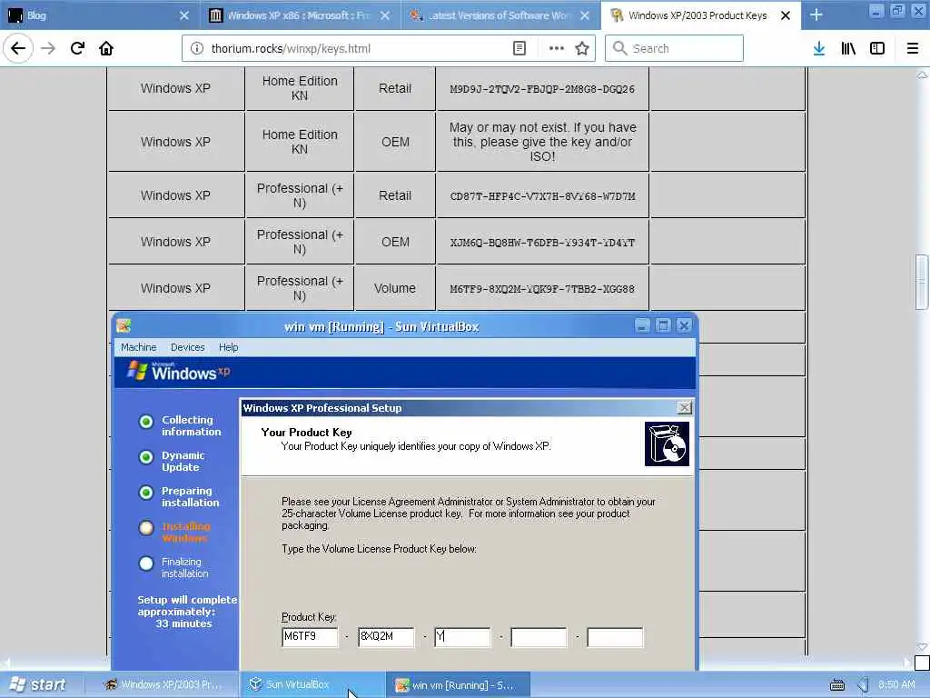Open the library icon in browser toolbar
930x698 pixels.
848,49
